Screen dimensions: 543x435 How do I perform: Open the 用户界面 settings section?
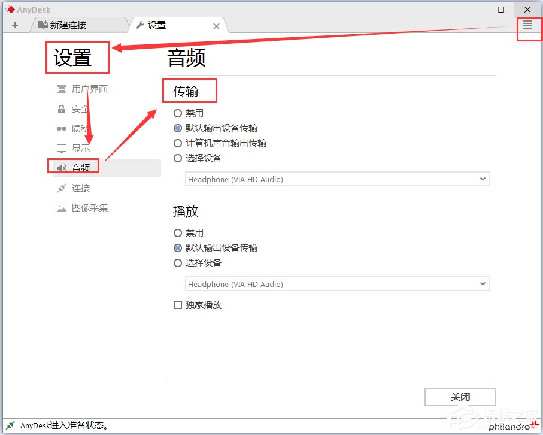(83, 89)
